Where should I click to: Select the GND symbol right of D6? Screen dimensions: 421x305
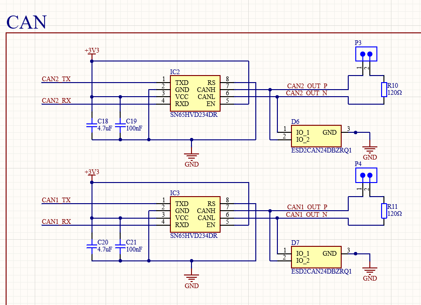[370, 151]
